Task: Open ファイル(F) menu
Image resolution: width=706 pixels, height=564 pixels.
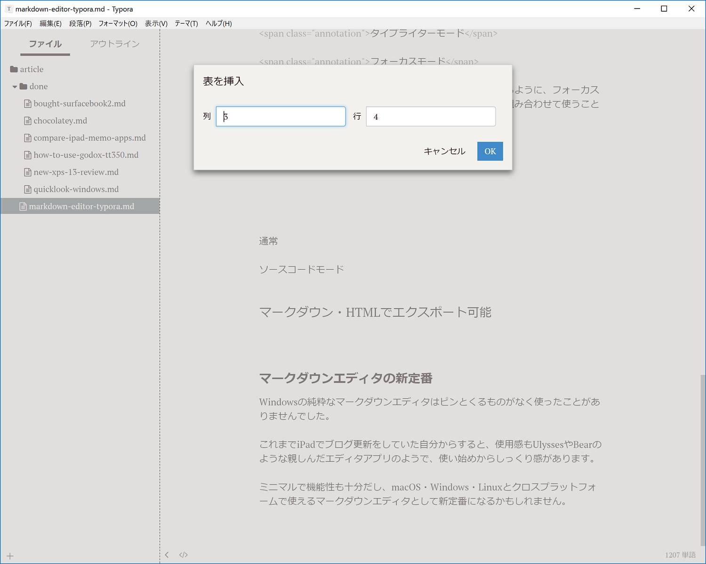Action: [x=18, y=24]
